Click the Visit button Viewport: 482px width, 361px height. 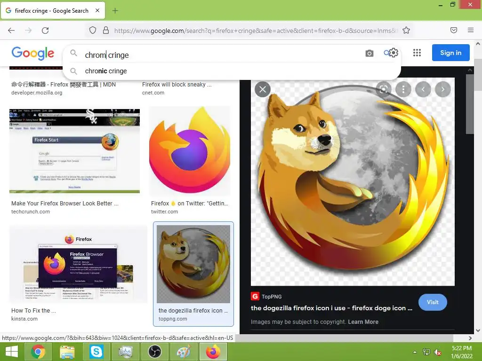(x=433, y=302)
